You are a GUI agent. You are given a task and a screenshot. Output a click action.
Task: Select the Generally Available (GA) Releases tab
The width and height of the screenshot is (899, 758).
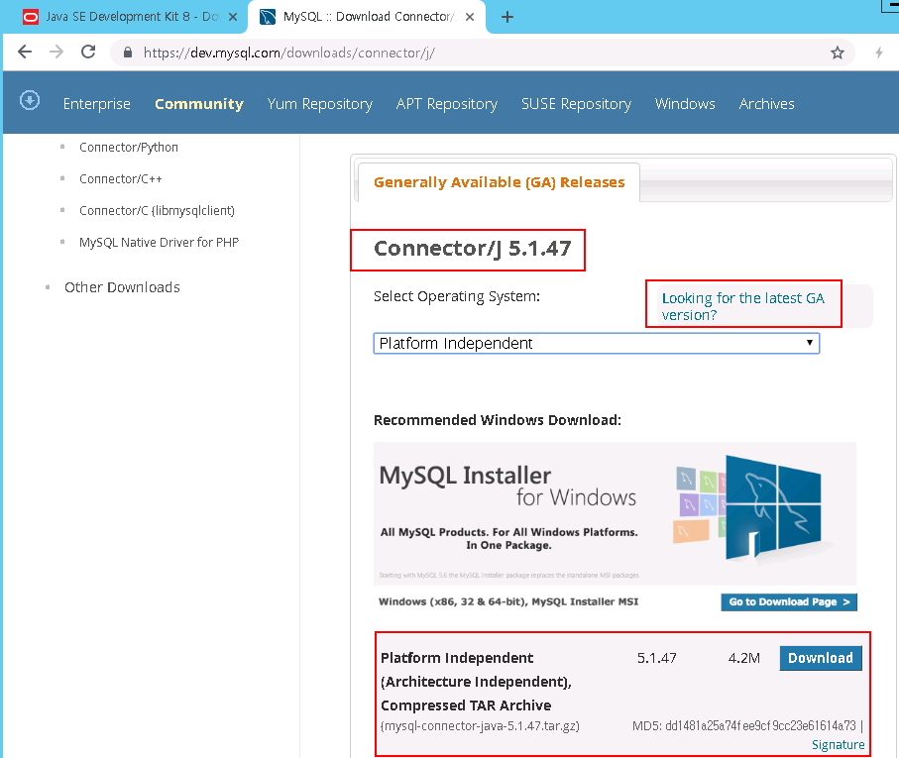click(499, 182)
